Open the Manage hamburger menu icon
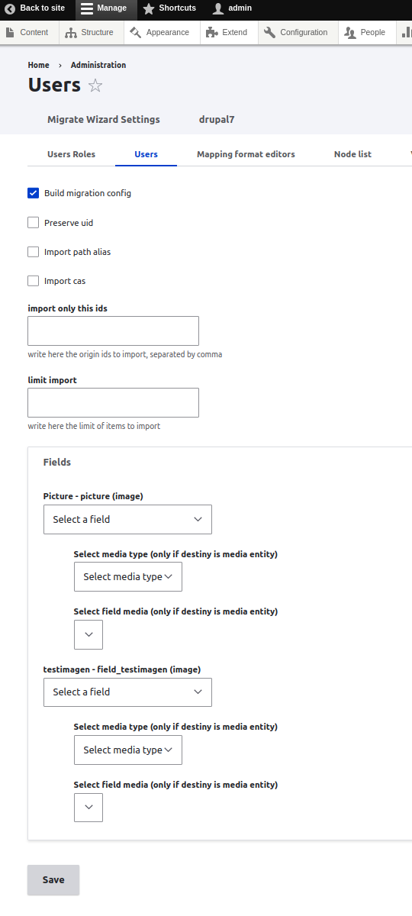Image resolution: width=412 pixels, height=916 pixels. coord(87,8)
